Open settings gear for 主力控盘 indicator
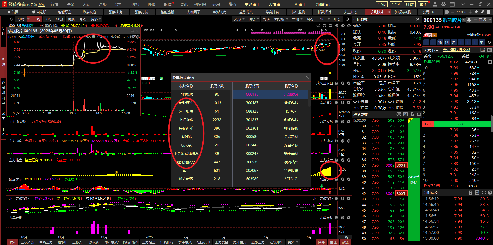This screenshot has width=493, height=245. [336, 160]
